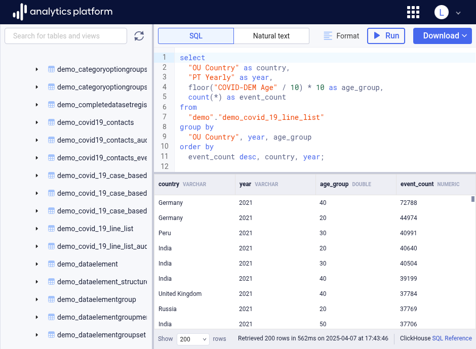This screenshot has width=476, height=349.
Task: Click the analytics platform logo
Action: pos(62,12)
